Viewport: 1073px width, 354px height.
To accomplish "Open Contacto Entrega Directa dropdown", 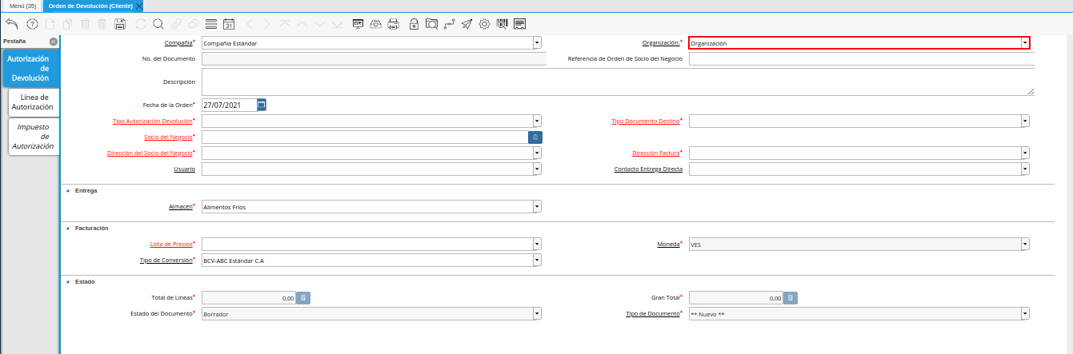I will click(1025, 169).
